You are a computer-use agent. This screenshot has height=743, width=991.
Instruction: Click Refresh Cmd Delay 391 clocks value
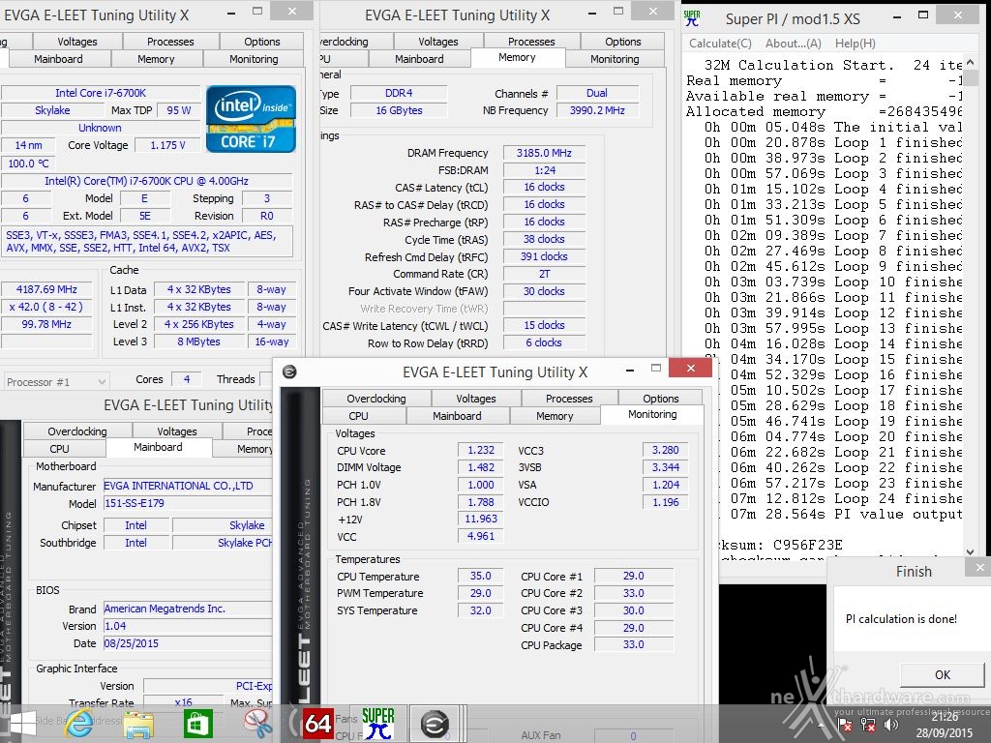pyautogui.click(x=544, y=256)
